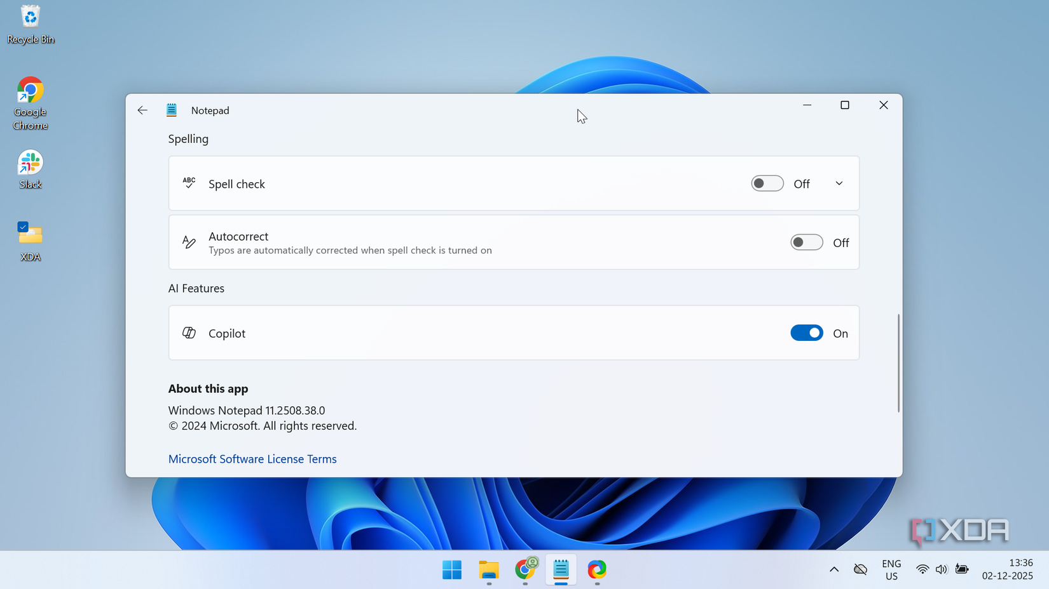Open the colorful swirl app in taskbar

coord(597,570)
